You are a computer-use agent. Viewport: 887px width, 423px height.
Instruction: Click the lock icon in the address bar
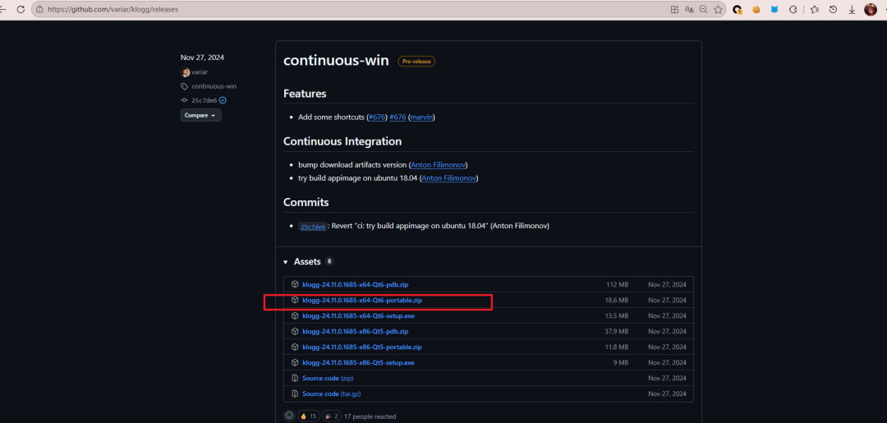coord(39,9)
